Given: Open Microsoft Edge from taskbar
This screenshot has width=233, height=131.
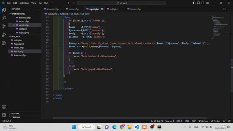Looking at the screenshot, I should point(114,127).
